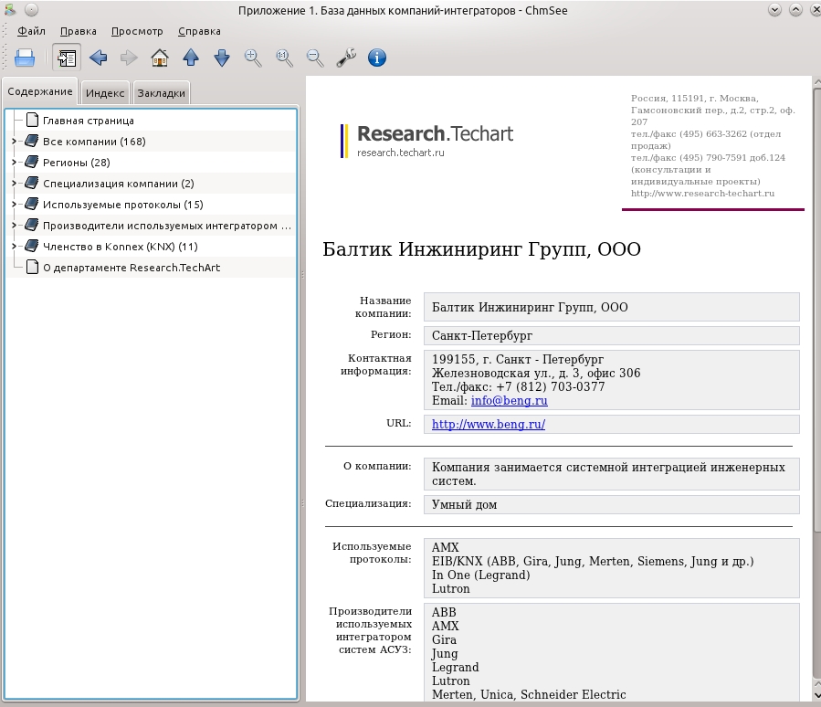
Task: Go forward with the gray right arrow
Action: (128, 58)
